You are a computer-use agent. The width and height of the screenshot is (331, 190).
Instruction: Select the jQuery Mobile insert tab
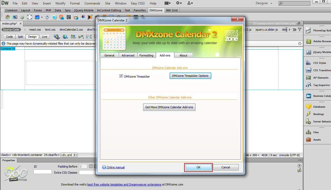pyautogui.click(x=84, y=10)
